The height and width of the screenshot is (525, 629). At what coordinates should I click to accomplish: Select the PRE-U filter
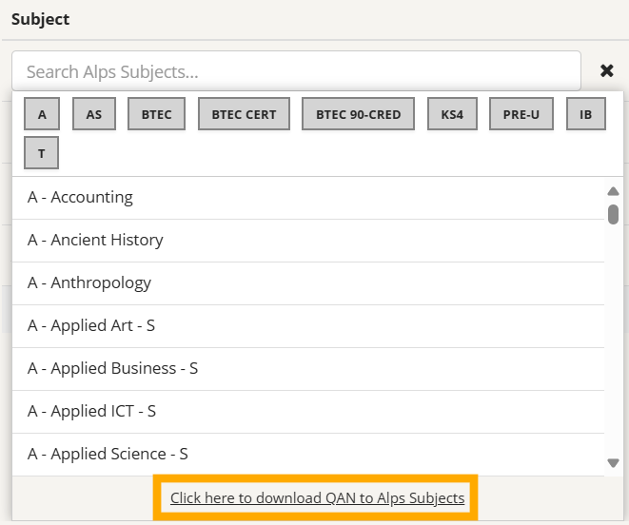521,114
